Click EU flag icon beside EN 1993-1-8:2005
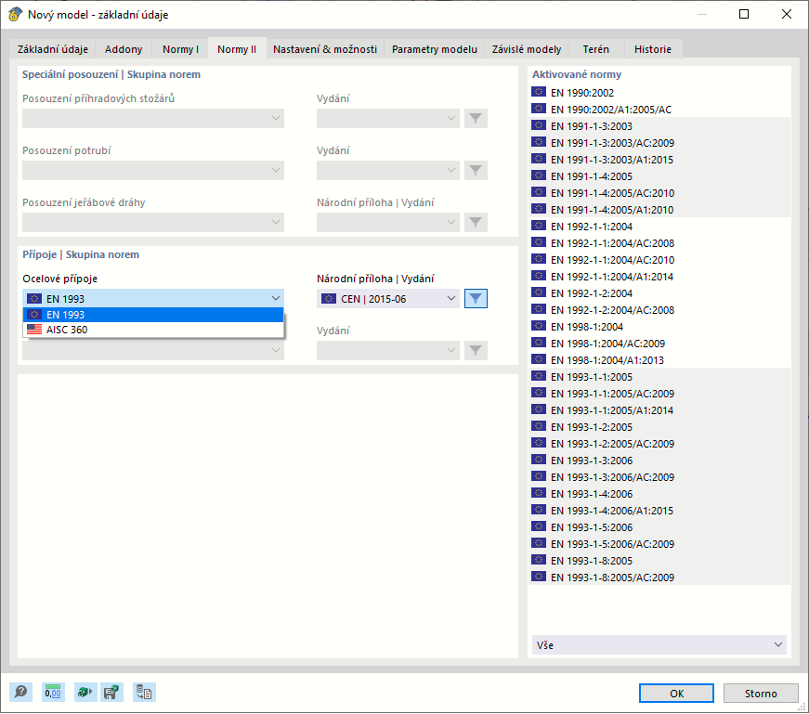Viewport: 809px width, 714px height. click(x=539, y=560)
